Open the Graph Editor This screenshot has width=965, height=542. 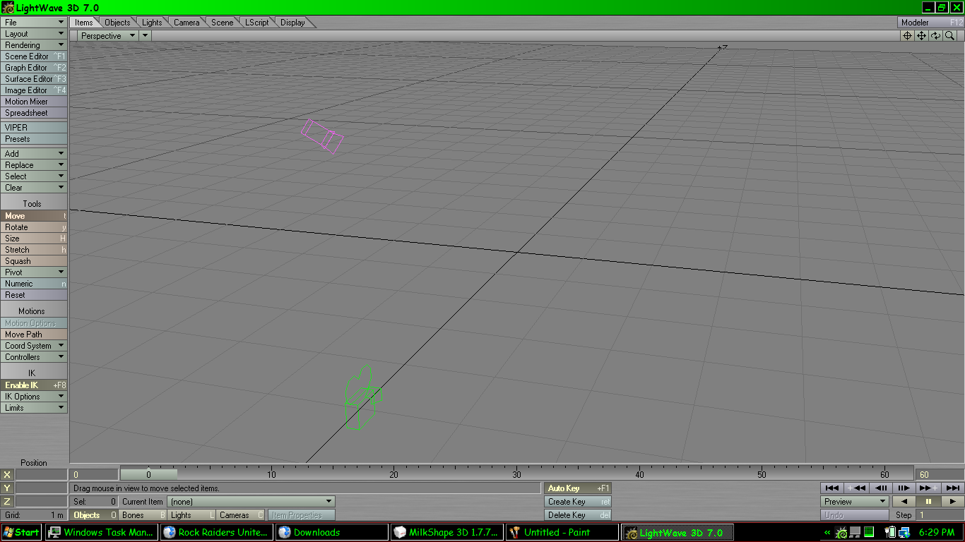point(34,68)
